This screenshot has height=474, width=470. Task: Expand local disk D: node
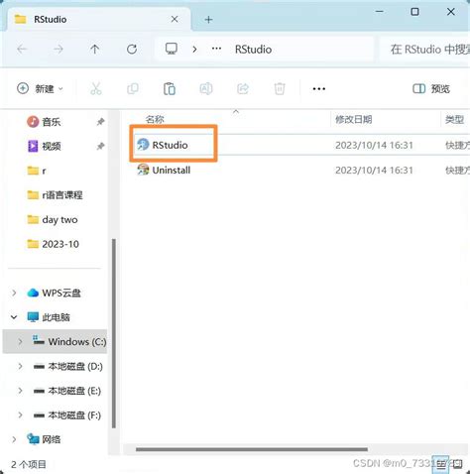point(20,366)
